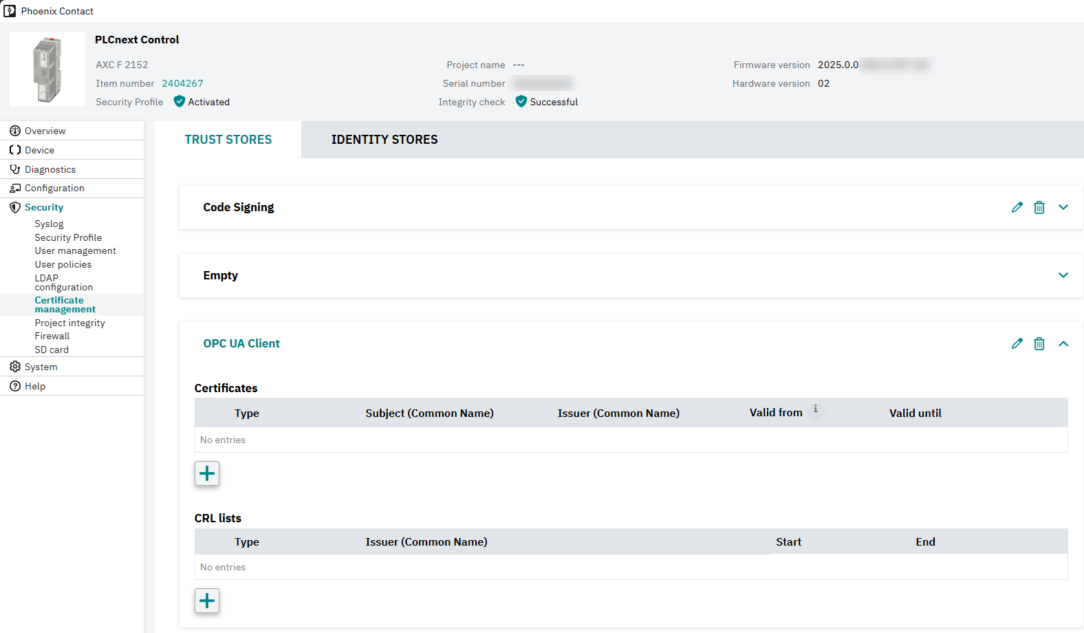The image size is (1084, 633).
Task: Go to LDAP configuration
Action: coord(63,283)
